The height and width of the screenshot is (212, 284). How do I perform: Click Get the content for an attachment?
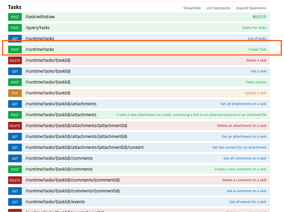tap(239, 147)
